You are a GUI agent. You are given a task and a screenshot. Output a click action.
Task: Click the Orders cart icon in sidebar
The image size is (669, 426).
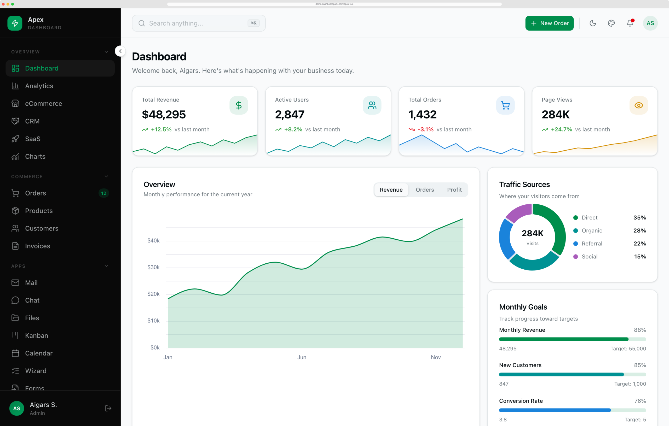click(x=15, y=193)
